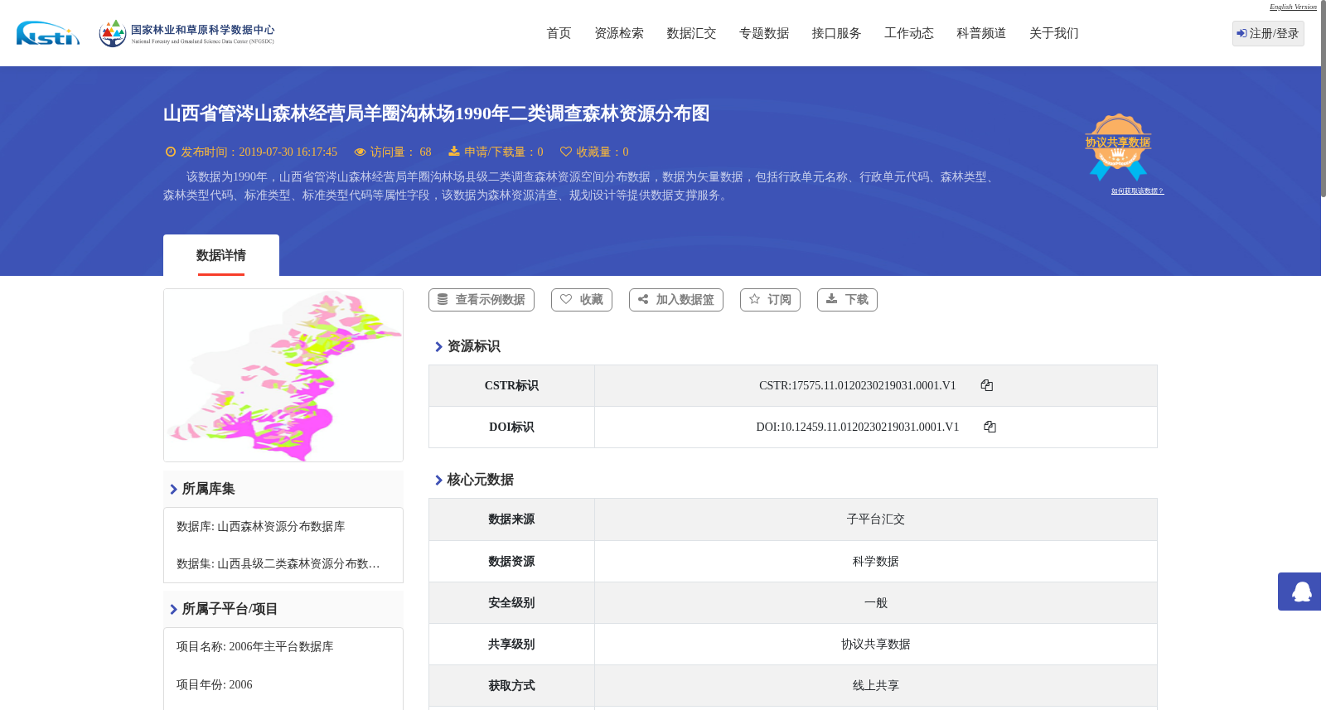The width and height of the screenshot is (1326, 710).
Task: Open the 国家林业和草原科学数据中心 logo
Action: [x=186, y=33]
